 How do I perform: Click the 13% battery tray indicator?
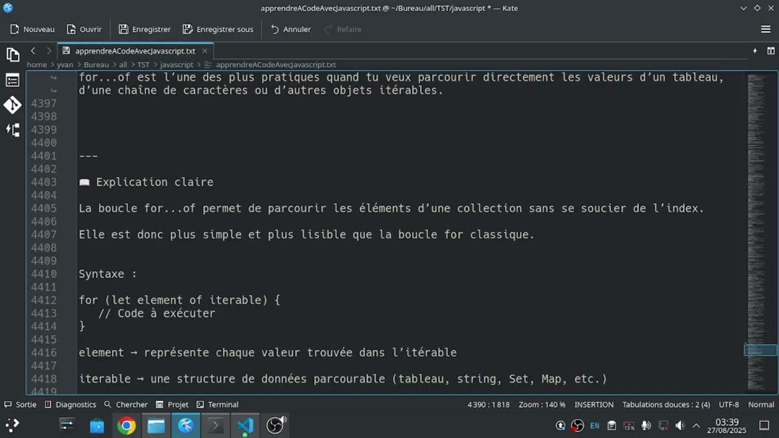[629, 425]
